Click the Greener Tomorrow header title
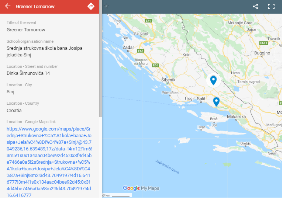The height and width of the screenshot is (198, 283). [x=35, y=7]
